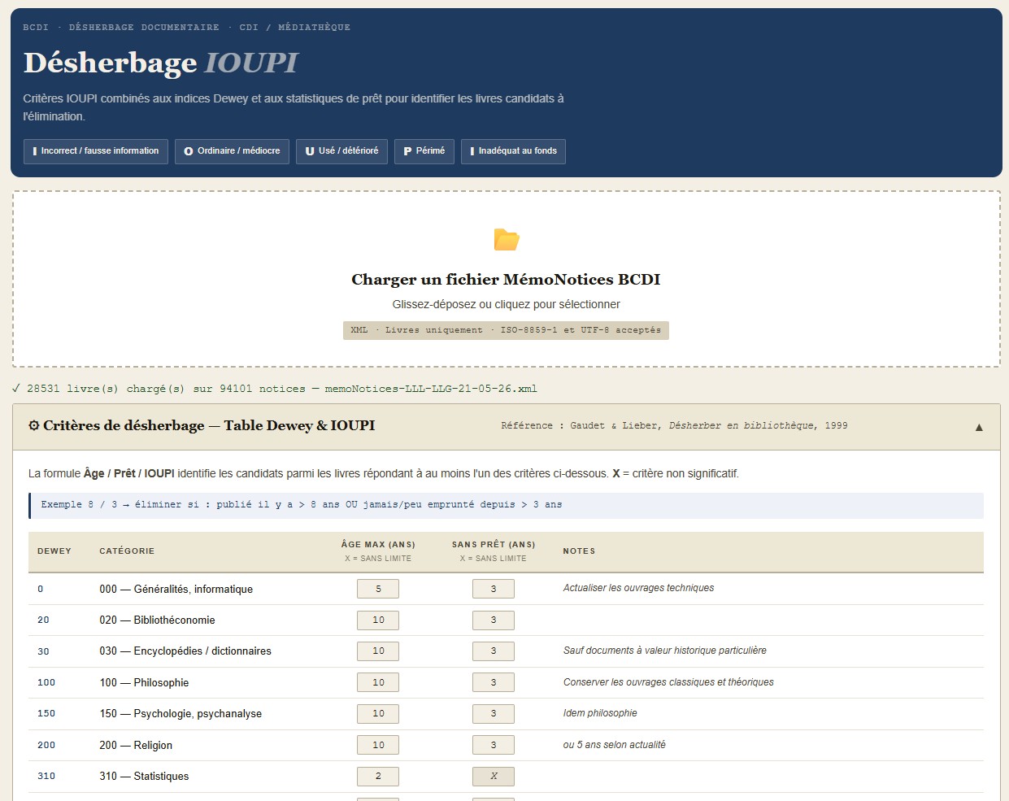This screenshot has width=1009, height=801.
Task: Edit âge max field for 000 Généralités
Action: (x=378, y=589)
